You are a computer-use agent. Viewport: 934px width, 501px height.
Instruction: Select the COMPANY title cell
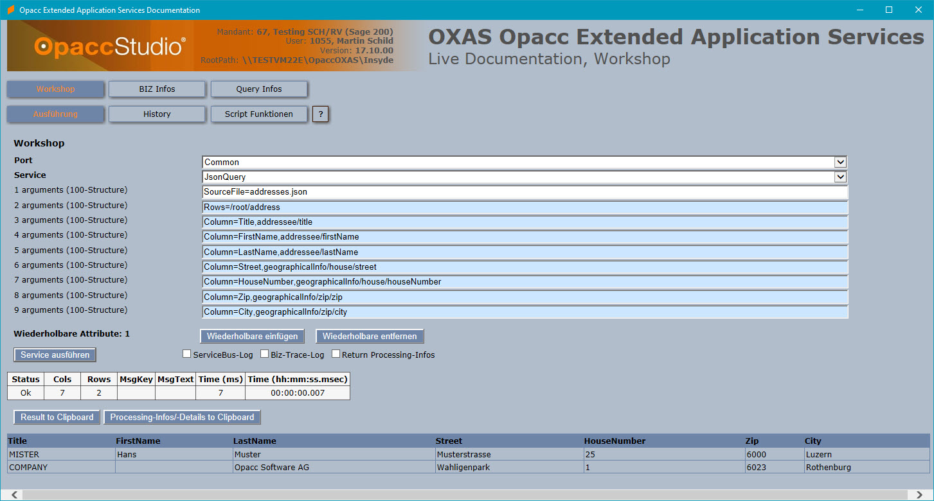coord(60,467)
